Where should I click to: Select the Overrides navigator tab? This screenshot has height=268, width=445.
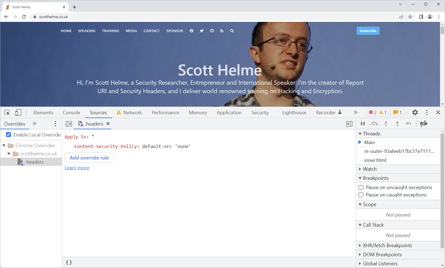[x=15, y=124]
